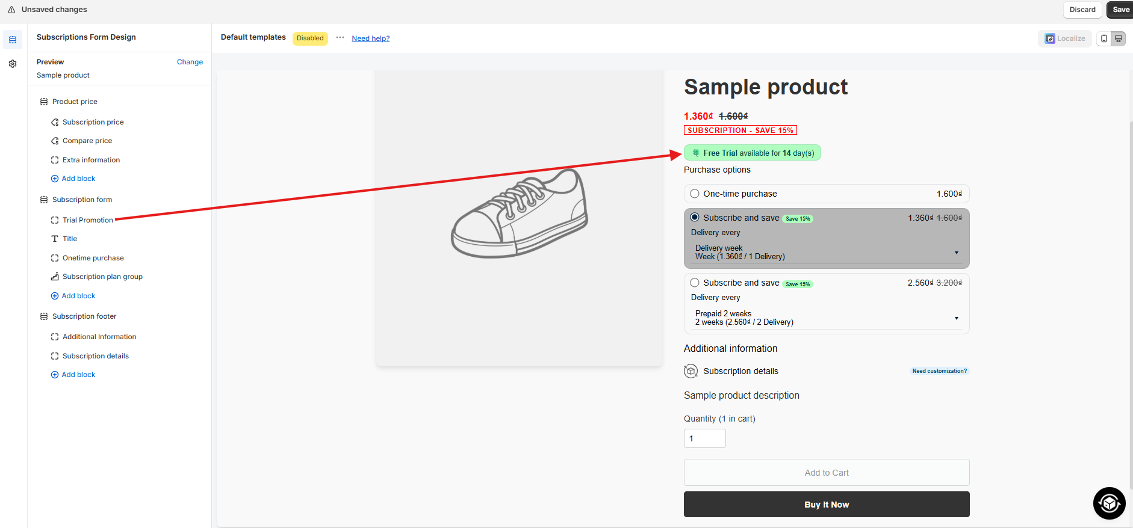Collapse the Subscription form section
Screen dimensions: 1133x528
click(x=44, y=200)
